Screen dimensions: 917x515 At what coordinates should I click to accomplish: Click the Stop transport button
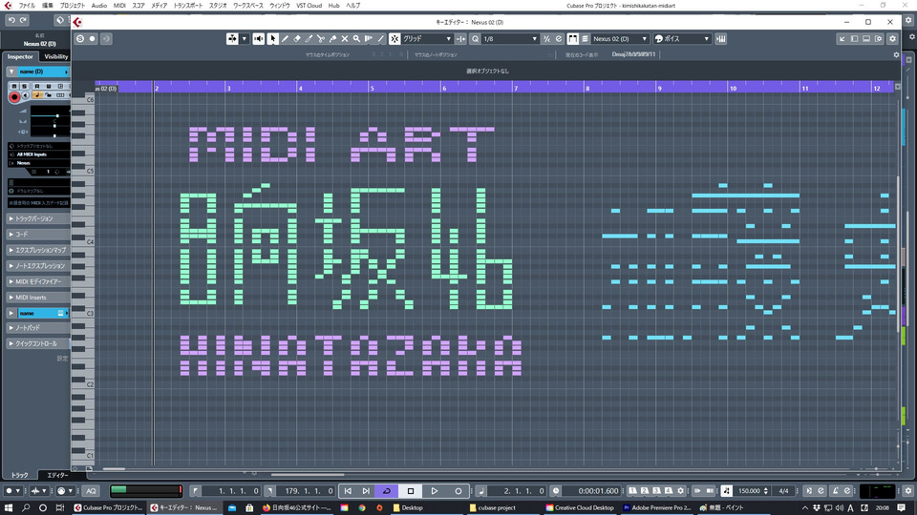(411, 491)
